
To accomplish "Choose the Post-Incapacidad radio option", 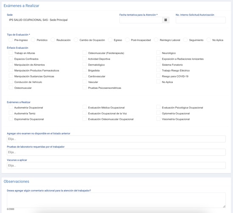I will pos(128,40).
